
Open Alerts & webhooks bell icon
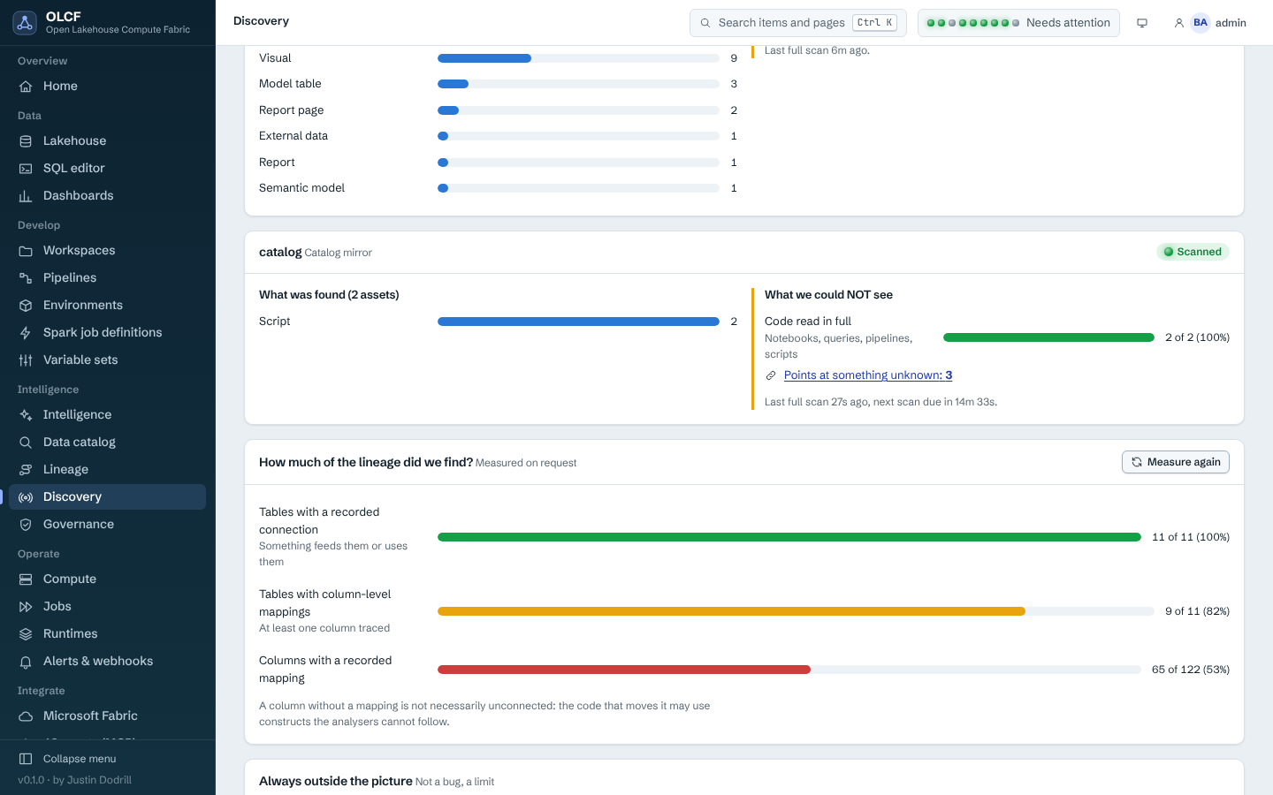click(x=26, y=662)
